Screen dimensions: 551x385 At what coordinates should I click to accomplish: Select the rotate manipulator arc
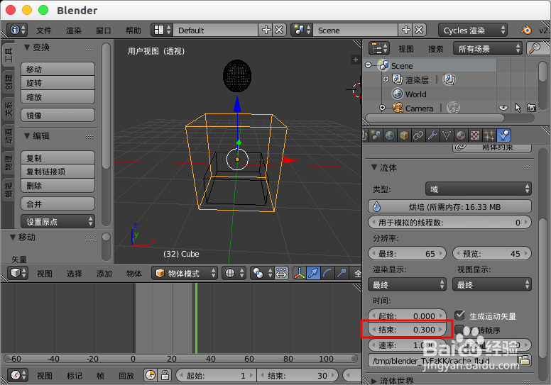point(327,273)
